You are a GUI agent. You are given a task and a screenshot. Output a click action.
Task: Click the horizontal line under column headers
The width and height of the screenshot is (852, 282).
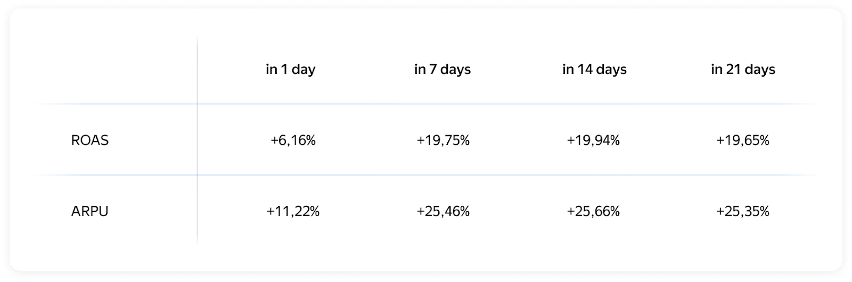click(426, 104)
